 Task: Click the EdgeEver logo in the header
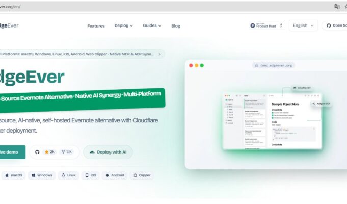pos(9,25)
